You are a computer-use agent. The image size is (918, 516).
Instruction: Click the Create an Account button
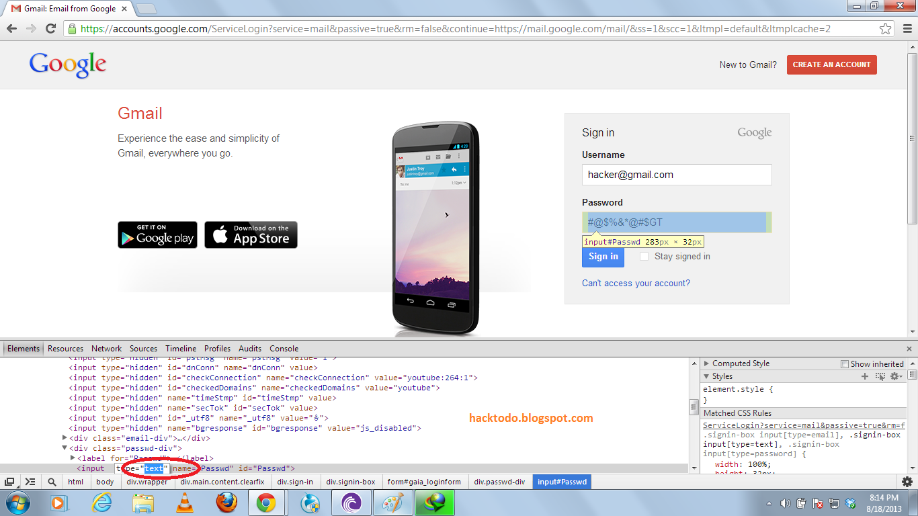(x=831, y=64)
